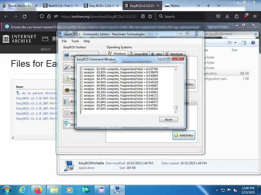
Task: Open Windows Explorer folder on taskbar
Action: [55, 190]
